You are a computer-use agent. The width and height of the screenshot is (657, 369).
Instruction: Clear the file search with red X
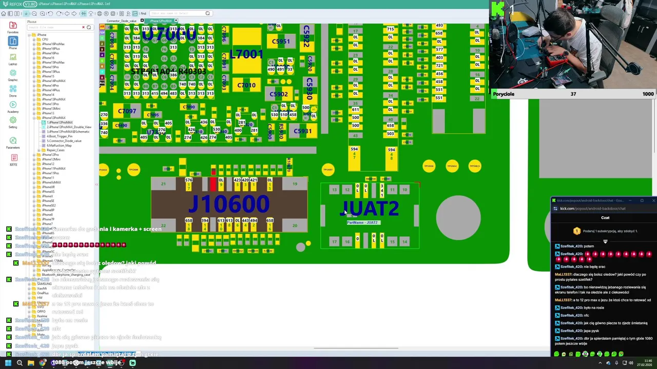click(x=83, y=27)
